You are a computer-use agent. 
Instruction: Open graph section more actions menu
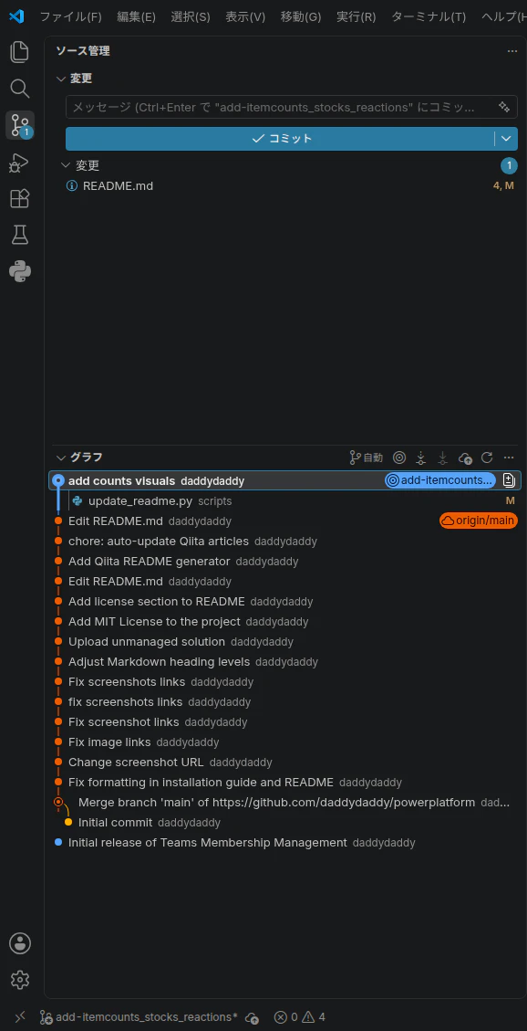[509, 458]
